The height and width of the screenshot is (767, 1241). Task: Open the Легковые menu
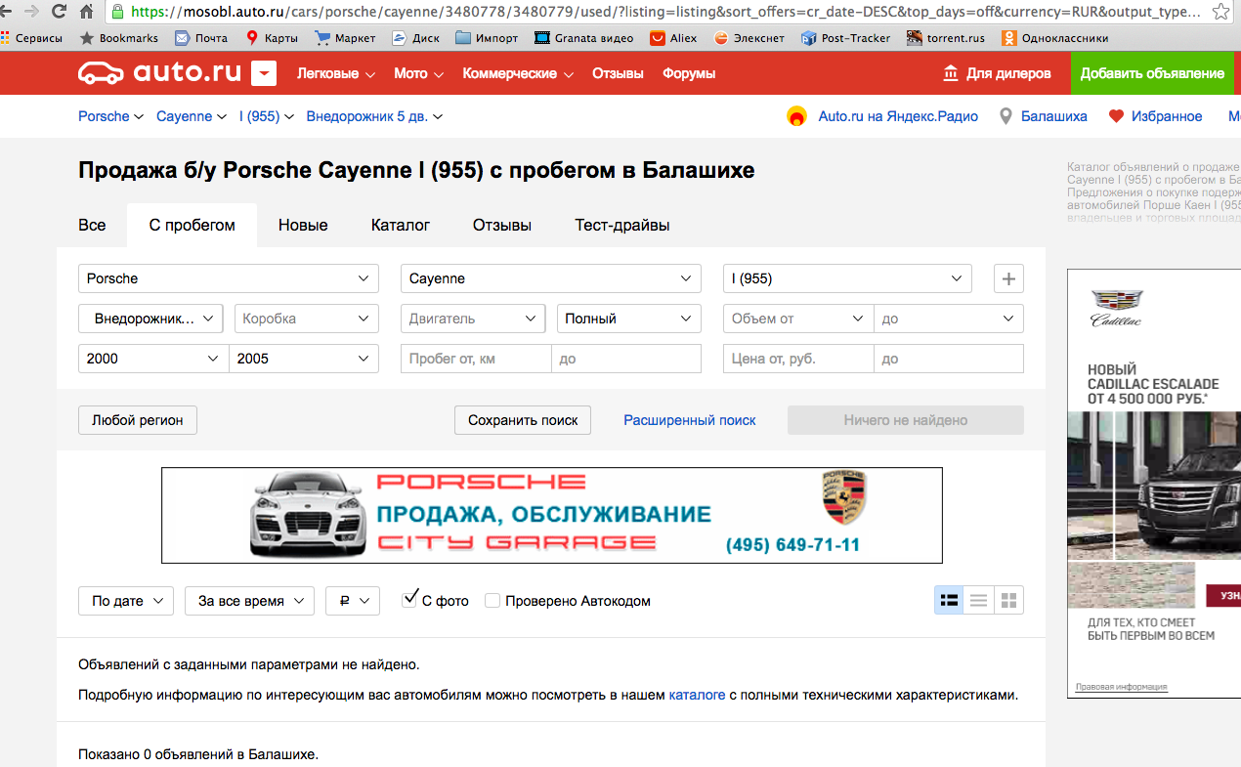(x=336, y=73)
